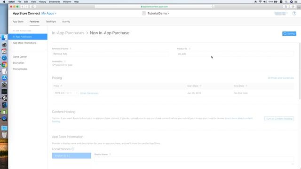Launch Google Chrome from the dock
This screenshot has height=169, width=301.
[x=4, y=65]
